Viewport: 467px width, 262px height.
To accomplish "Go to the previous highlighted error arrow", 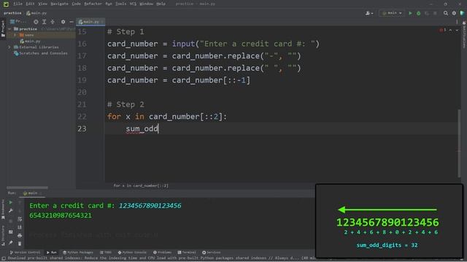I will (x=451, y=31).
